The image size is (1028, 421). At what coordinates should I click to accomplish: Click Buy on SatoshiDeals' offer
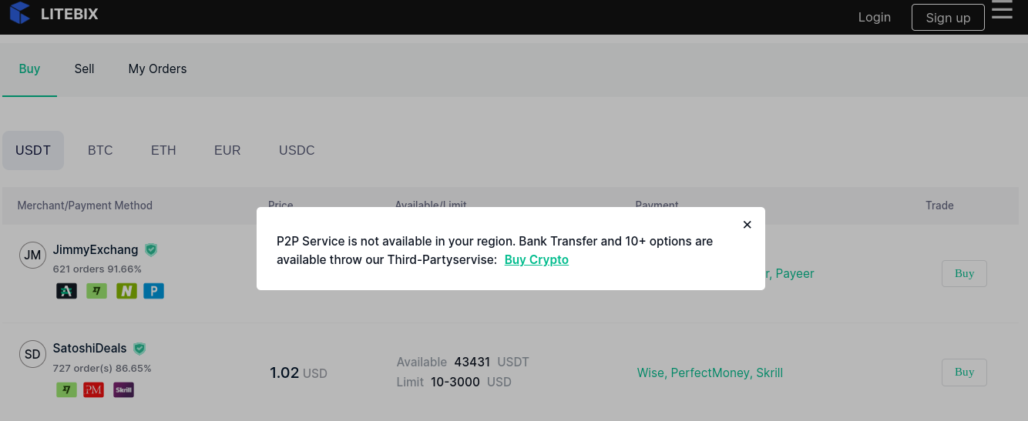(964, 372)
